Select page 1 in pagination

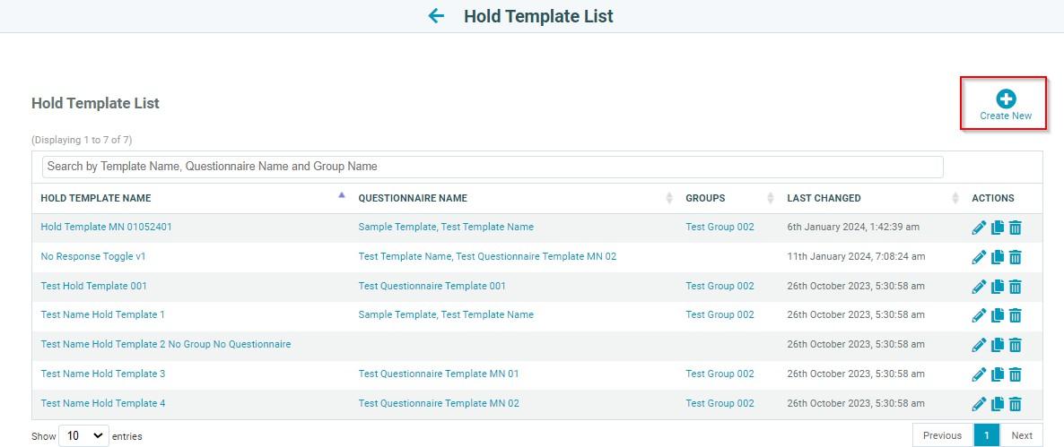987,435
